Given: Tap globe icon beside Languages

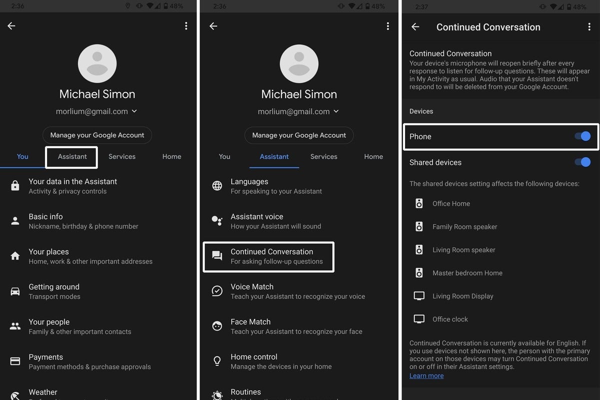Looking at the screenshot, I should [x=217, y=186].
